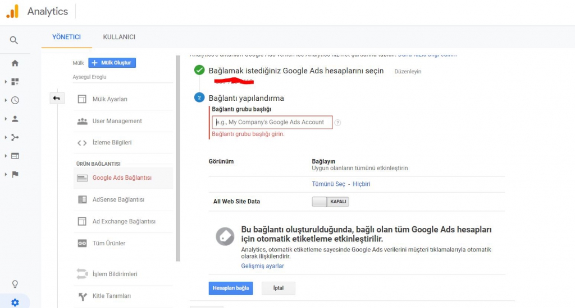Click the Ad Exchange Bağlantısı icon
Viewport: 575px width, 308px height.
pyautogui.click(x=82, y=221)
